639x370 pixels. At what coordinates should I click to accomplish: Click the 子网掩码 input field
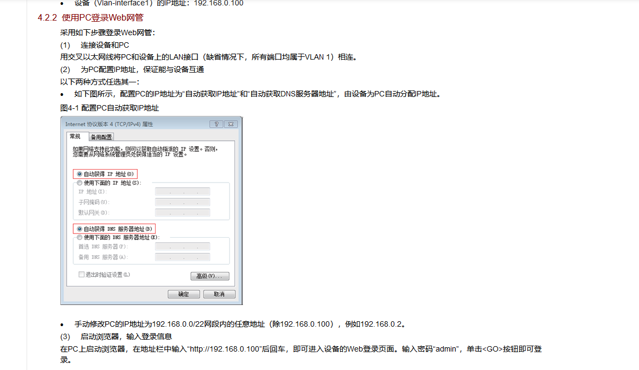[183, 202]
